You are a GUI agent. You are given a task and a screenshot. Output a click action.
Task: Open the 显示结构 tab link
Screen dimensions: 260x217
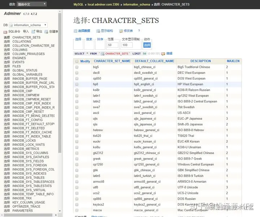coord(107,31)
